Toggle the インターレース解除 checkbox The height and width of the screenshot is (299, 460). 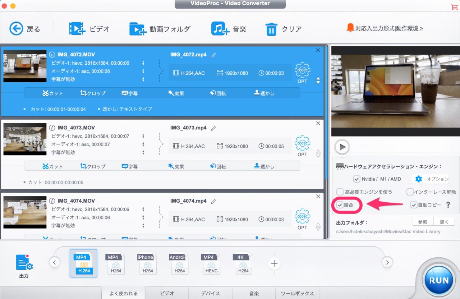[x=410, y=192]
